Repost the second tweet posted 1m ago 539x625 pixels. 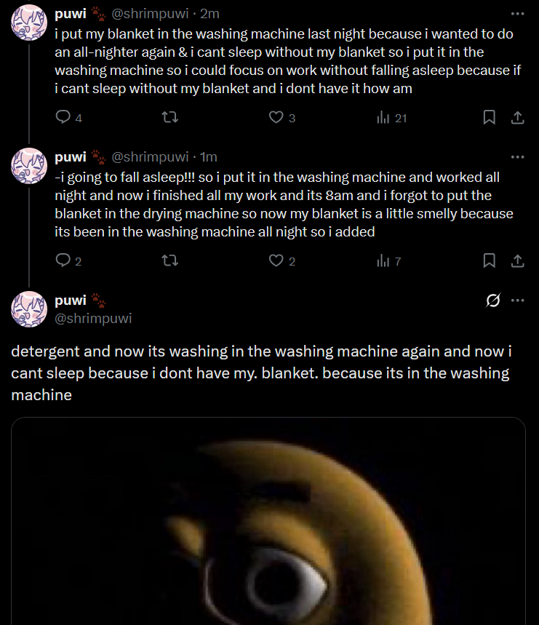coord(169,260)
